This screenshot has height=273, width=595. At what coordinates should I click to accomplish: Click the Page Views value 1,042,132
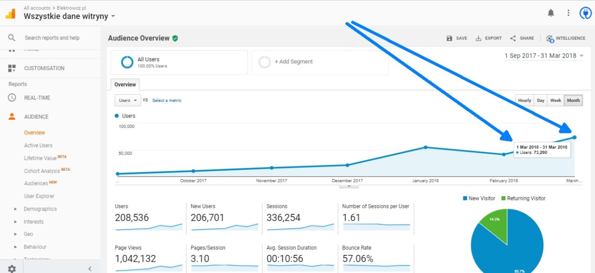[x=135, y=259]
